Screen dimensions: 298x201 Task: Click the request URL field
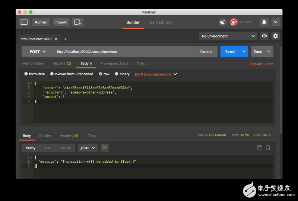(125, 52)
